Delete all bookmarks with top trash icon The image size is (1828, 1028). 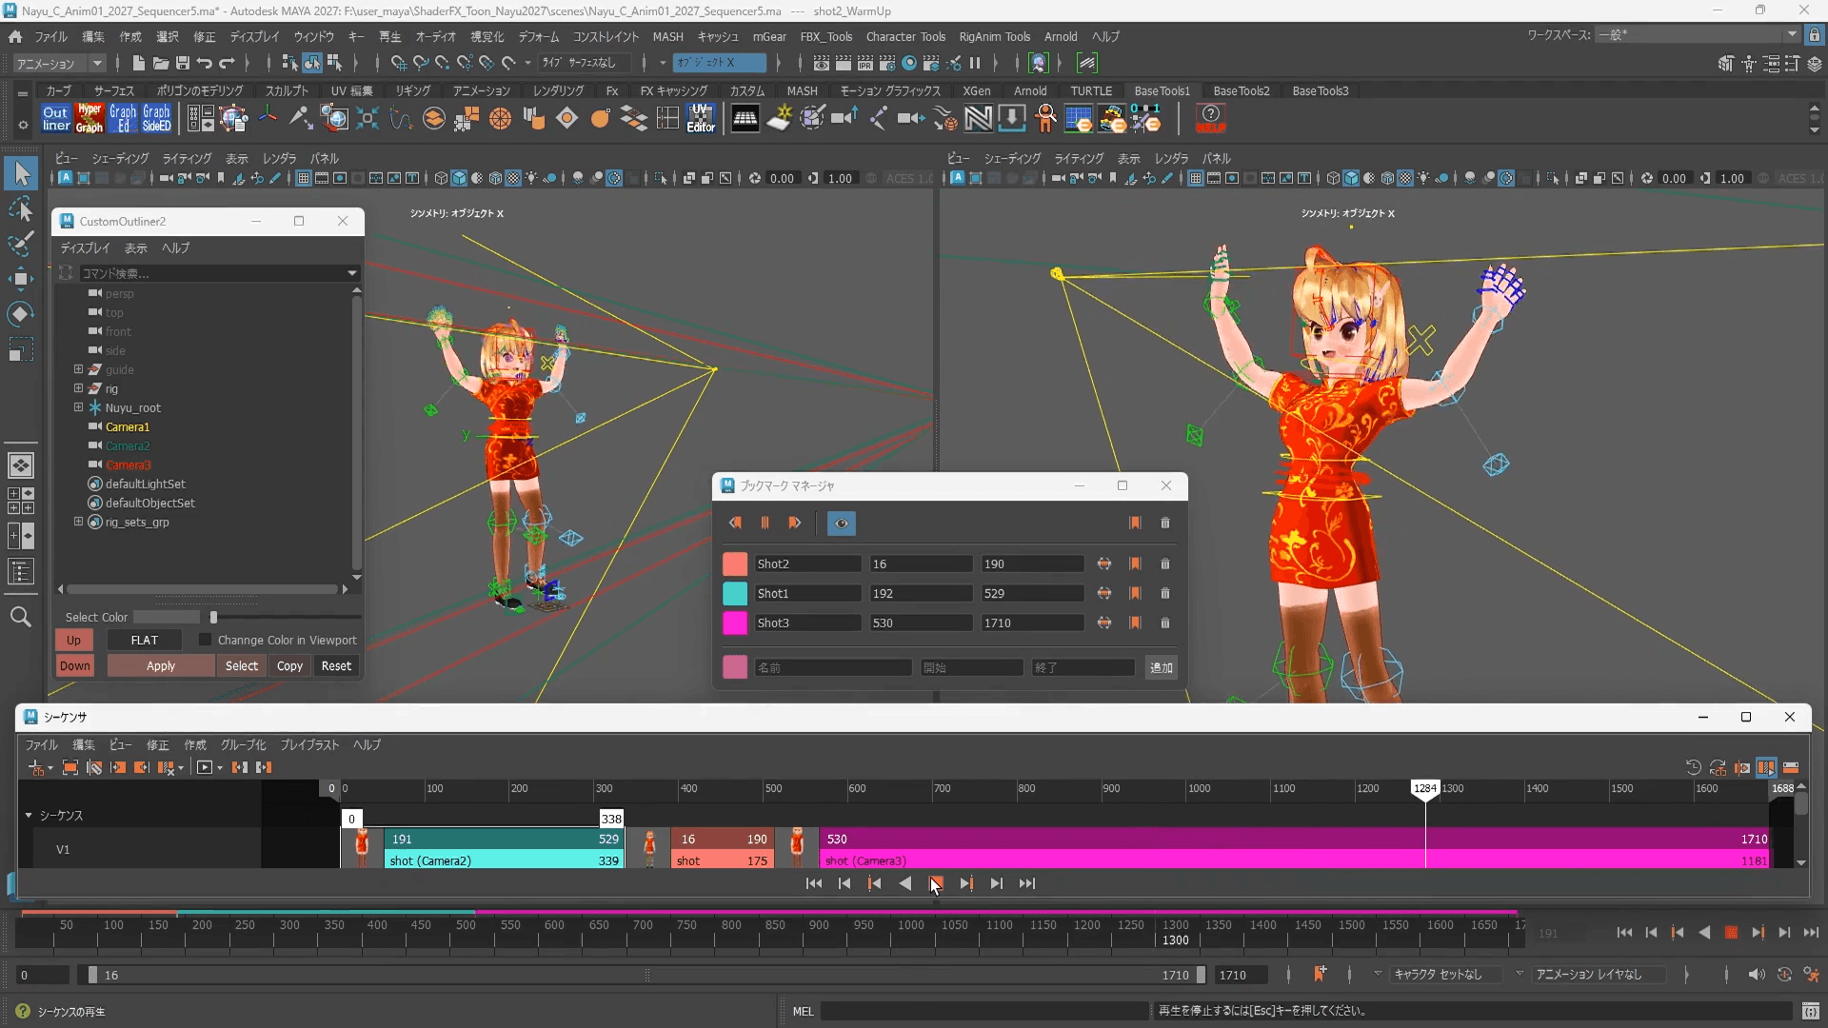pos(1165,523)
